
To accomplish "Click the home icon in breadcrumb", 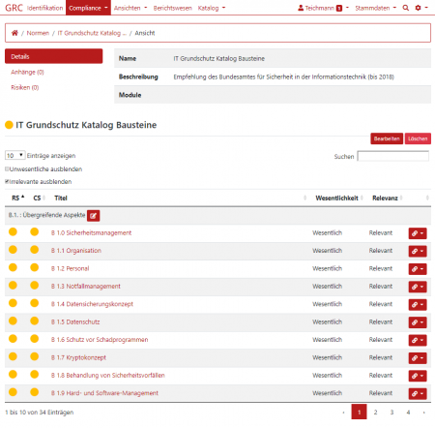I will pos(14,33).
